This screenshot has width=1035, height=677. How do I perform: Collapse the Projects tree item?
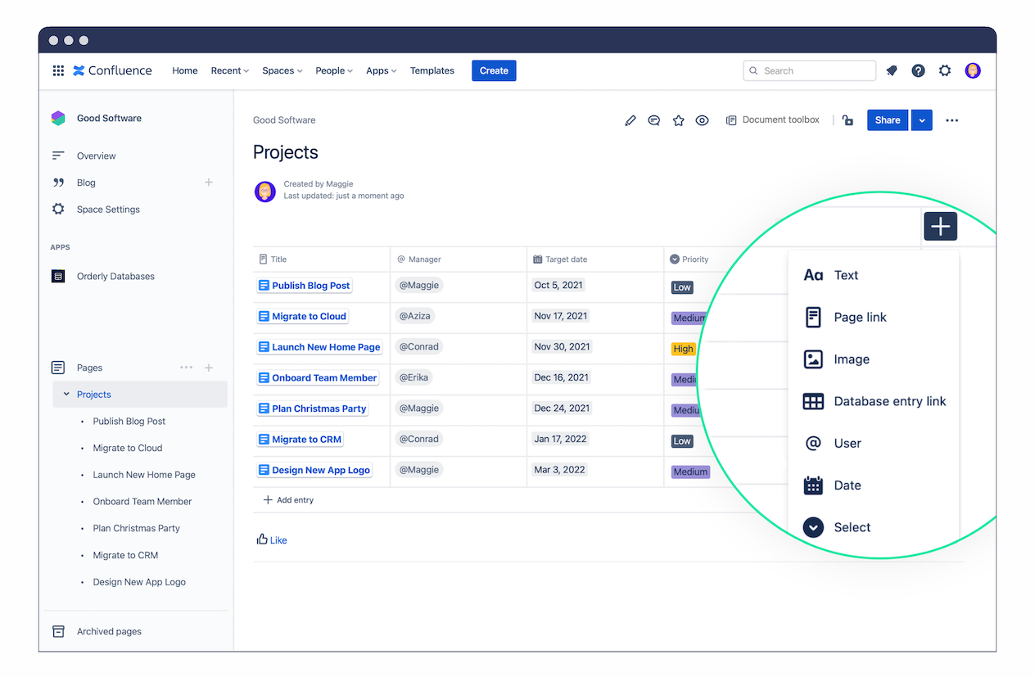tap(66, 395)
